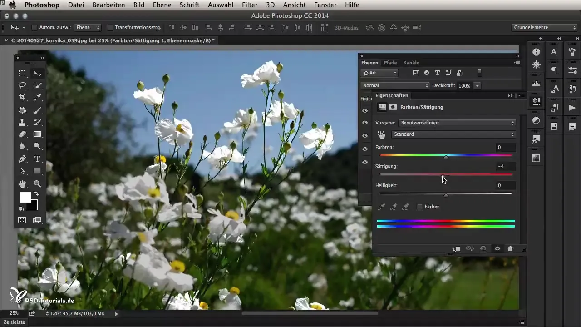Open the Deckkraft slider dropdown arrow
The height and width of the screenshot is (327, 581).
477,85
